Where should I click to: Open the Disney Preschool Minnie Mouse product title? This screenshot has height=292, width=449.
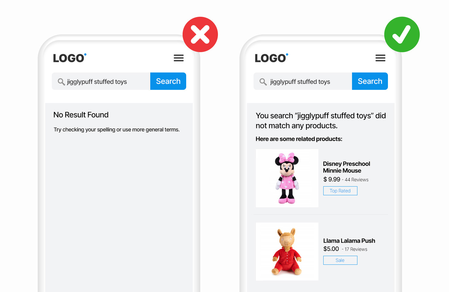point(346,167)
